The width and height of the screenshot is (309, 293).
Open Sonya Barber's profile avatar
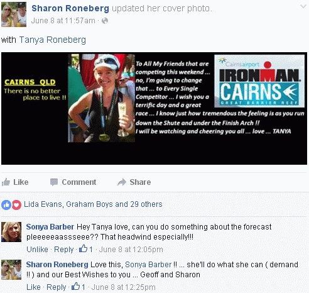pos(11,232)
